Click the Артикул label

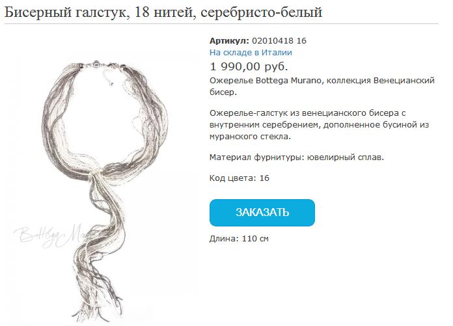pyautogui.click(x=229, y=41)
